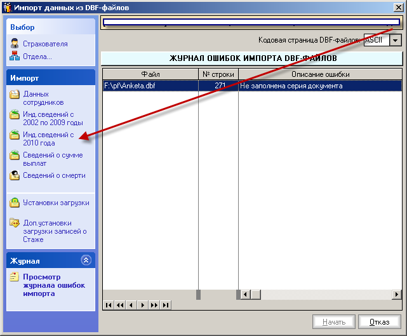Image resolution: width=407 pixels, height=336 pixels.
Task: Open Сведений о смерти import
Action: 54,175
